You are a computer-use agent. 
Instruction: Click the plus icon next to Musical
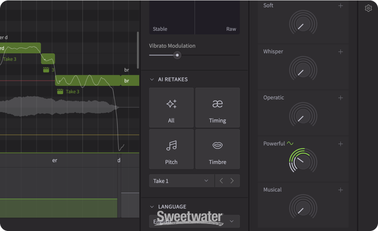click(341, 190)
